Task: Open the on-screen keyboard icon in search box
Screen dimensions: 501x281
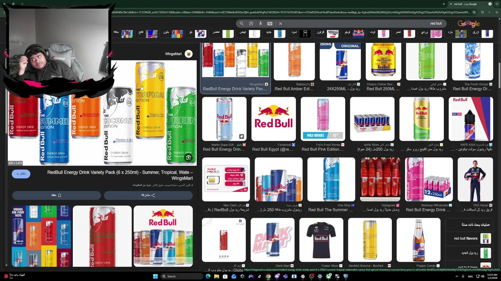Action: pos(270,23)
